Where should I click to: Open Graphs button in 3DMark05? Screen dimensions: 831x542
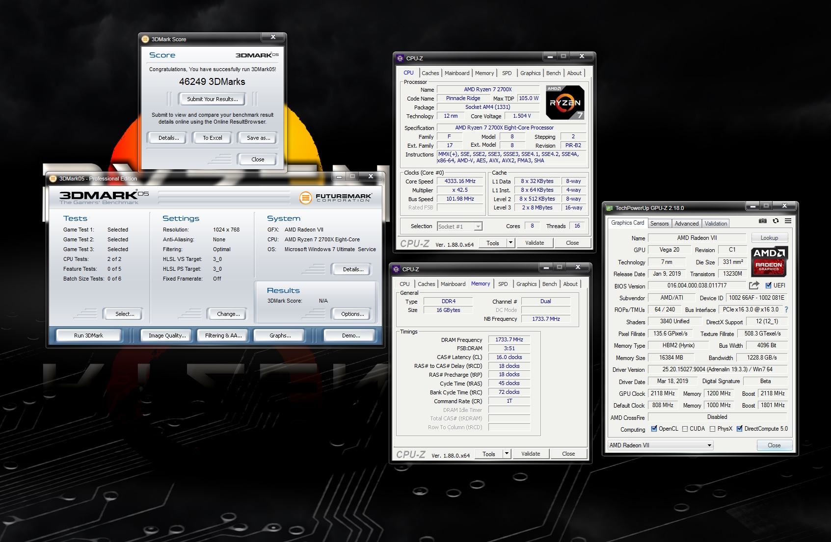click(x=280, y=336)
